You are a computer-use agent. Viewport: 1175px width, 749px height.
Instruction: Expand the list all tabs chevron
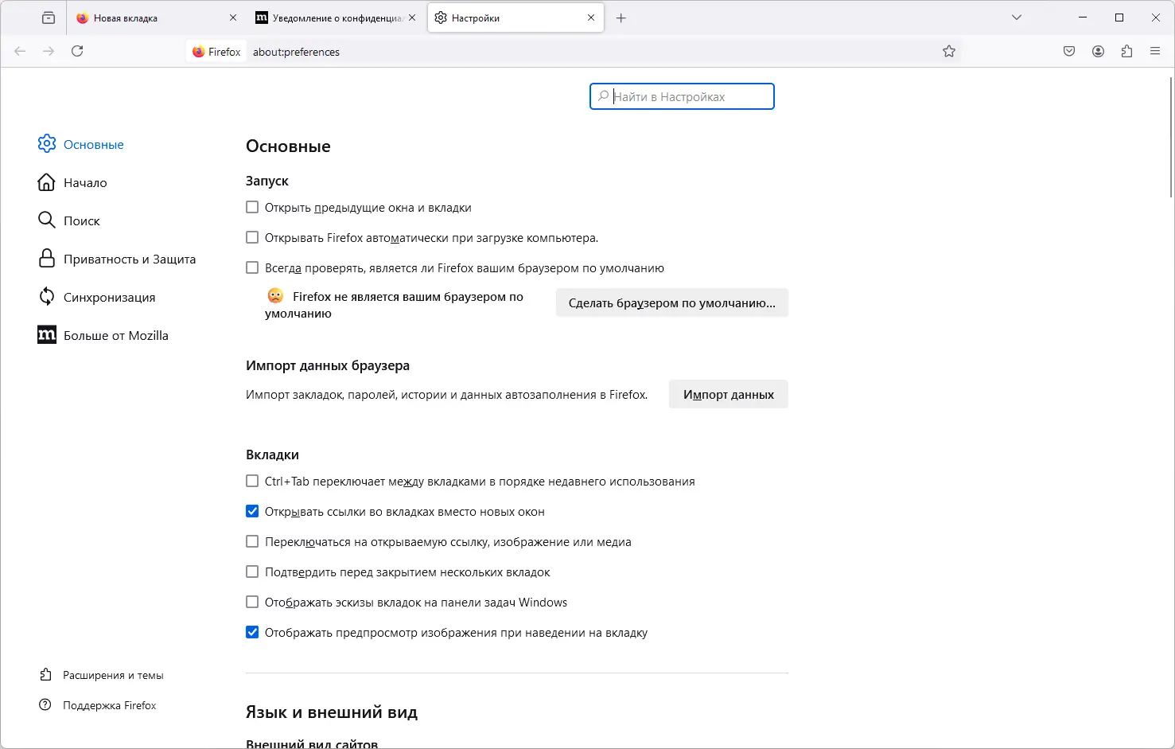(1016, 18)
